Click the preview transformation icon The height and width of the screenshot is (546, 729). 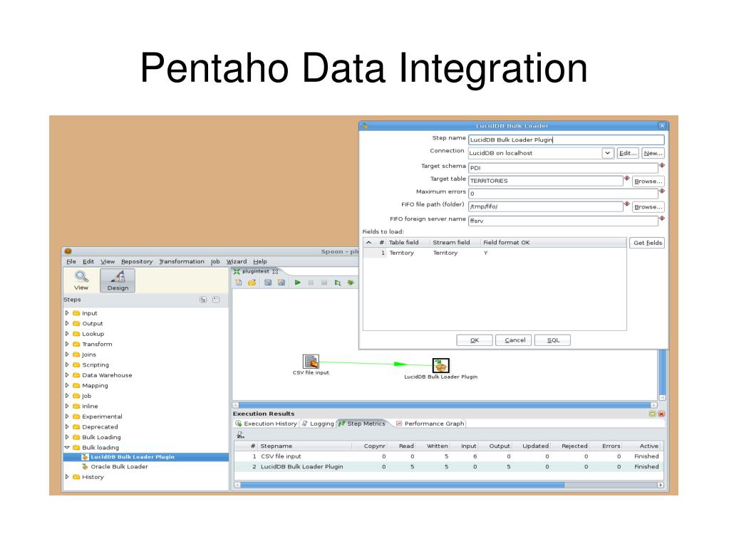(338, 283)
